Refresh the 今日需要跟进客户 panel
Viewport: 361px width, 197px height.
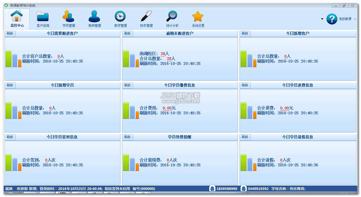point(10,34)
